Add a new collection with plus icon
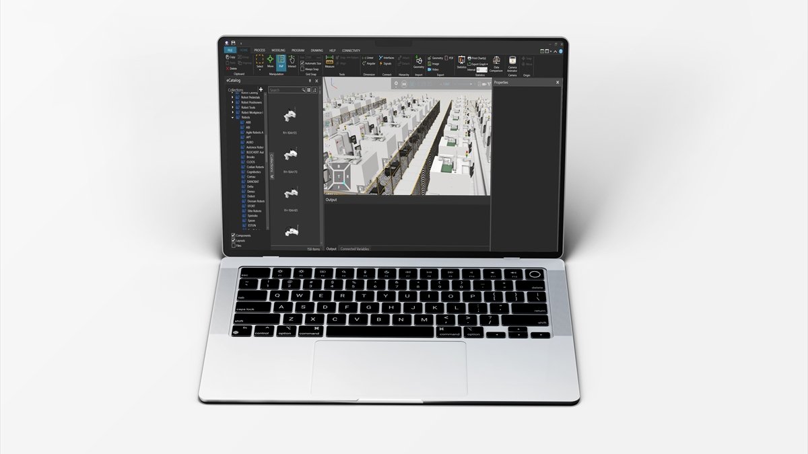The height and width of the screenshot is (454, 808). point(261,89)
